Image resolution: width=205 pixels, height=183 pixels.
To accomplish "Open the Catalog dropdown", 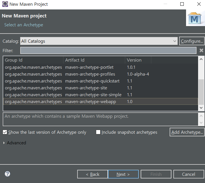I will pyautogui.click(x=99, y=41).
